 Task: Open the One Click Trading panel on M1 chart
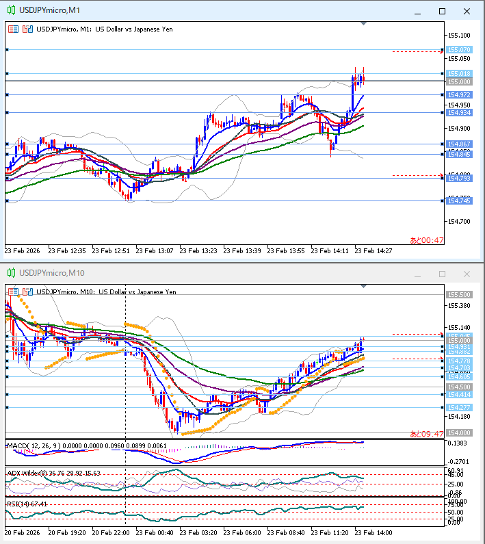click(x=13, y=29)
